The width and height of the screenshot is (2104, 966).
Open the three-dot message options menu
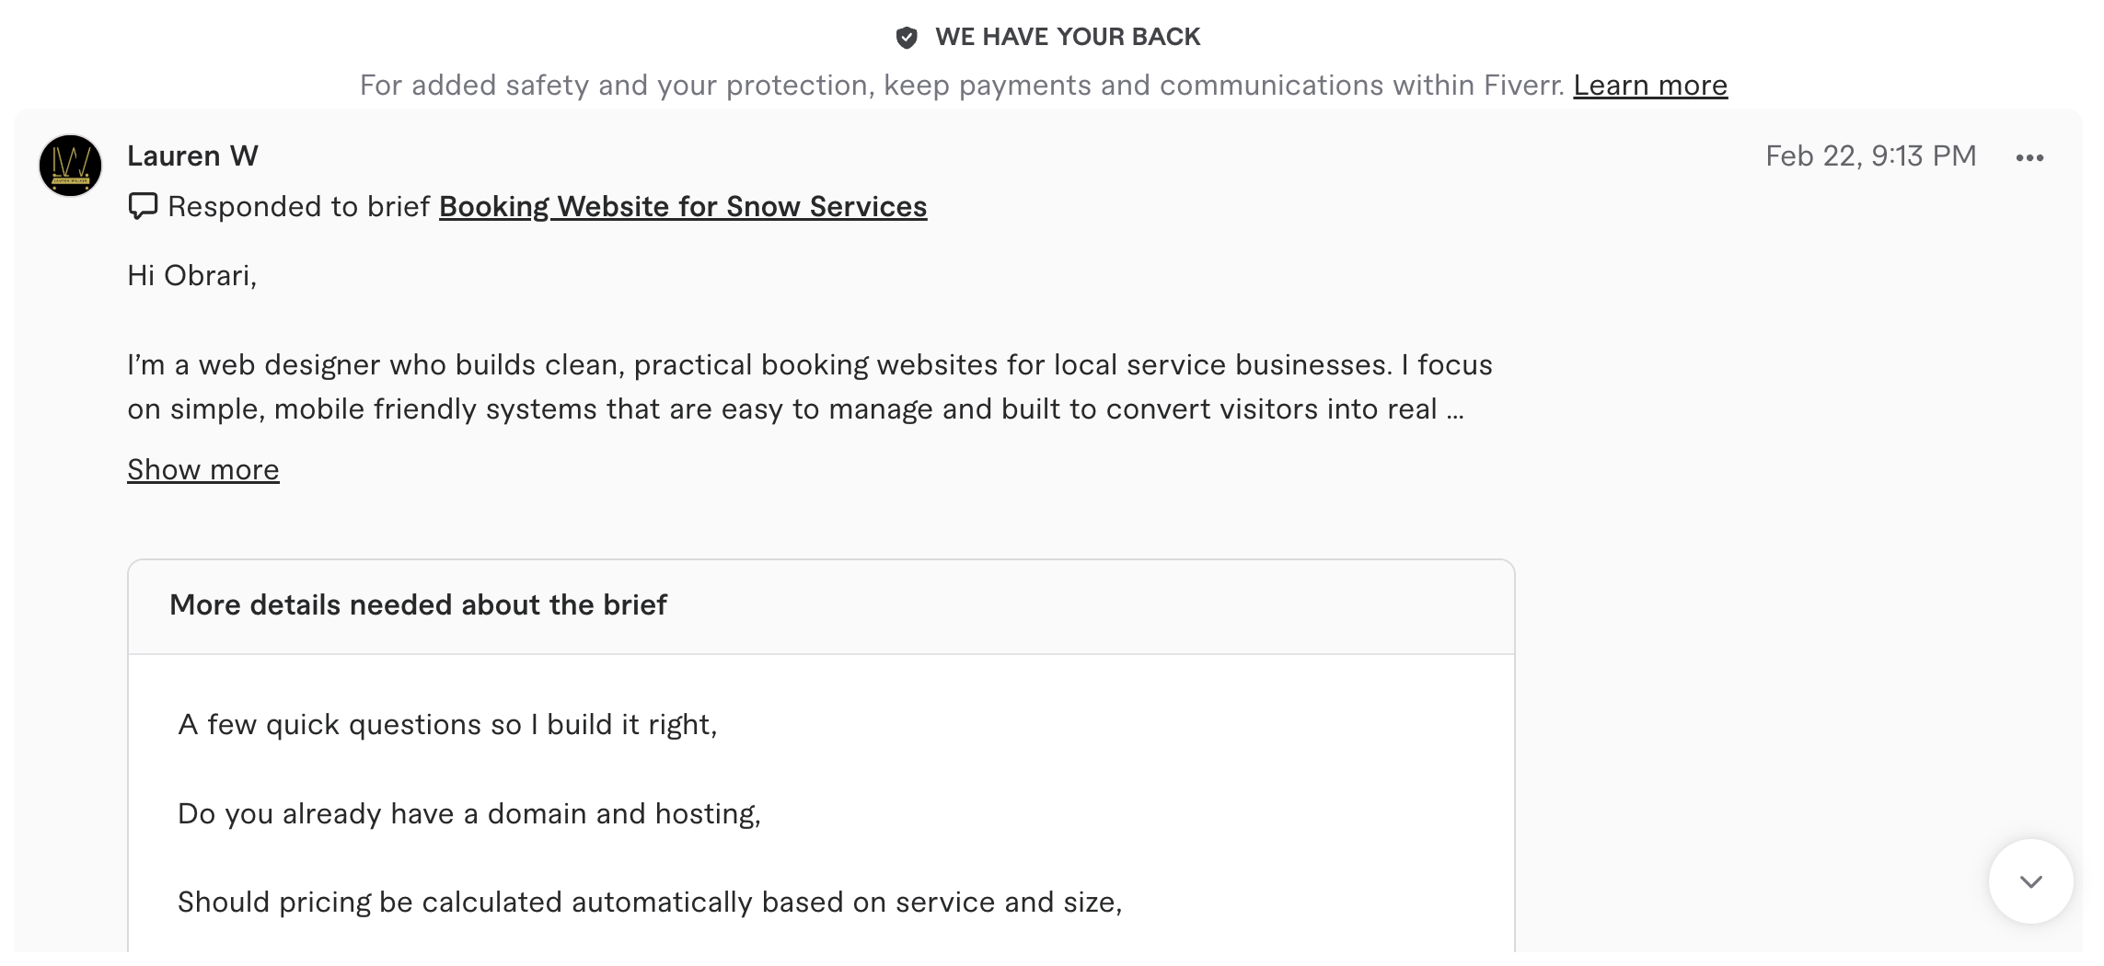2031,157
